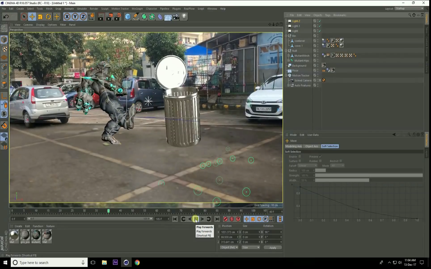This screenshot has width=431, height=269.
Task: Open the Object (Rel) dropdown
Action: [x=229, y=247]
